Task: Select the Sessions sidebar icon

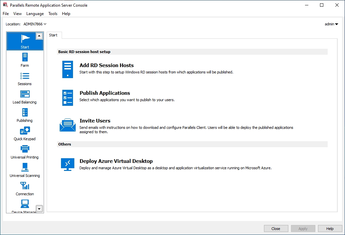Action: coord(25,78)
